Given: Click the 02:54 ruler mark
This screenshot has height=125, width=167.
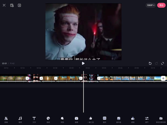Looking at the screenshot, I should (23, 68).
